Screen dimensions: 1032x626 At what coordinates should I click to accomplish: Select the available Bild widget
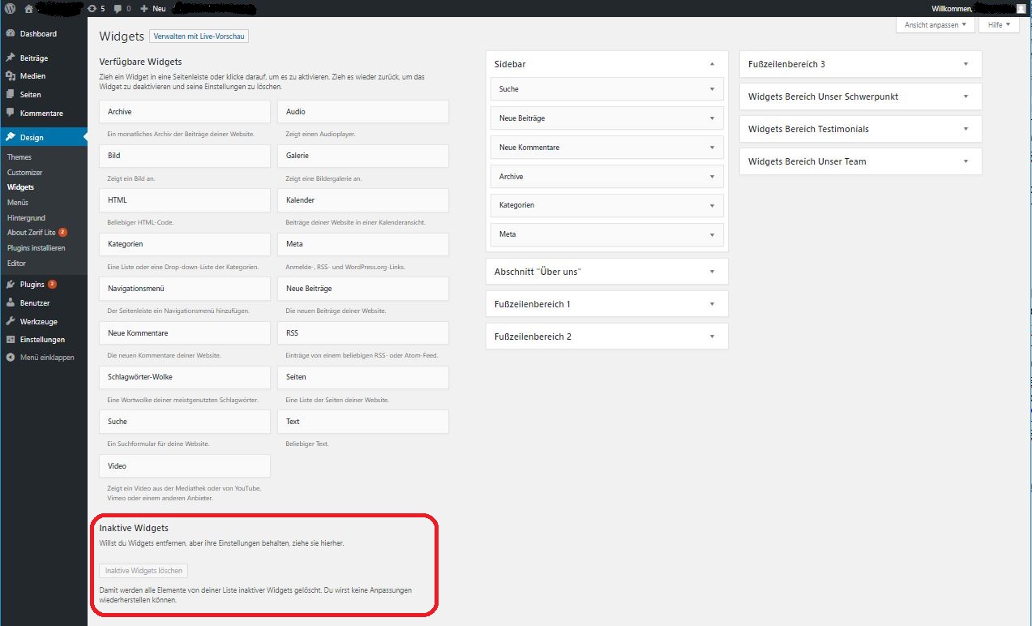[185, 156]
